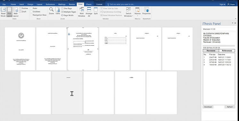
Task: Expand the Macros dropdown arrow
Action: pyautogui.click(x=137, y=16)
